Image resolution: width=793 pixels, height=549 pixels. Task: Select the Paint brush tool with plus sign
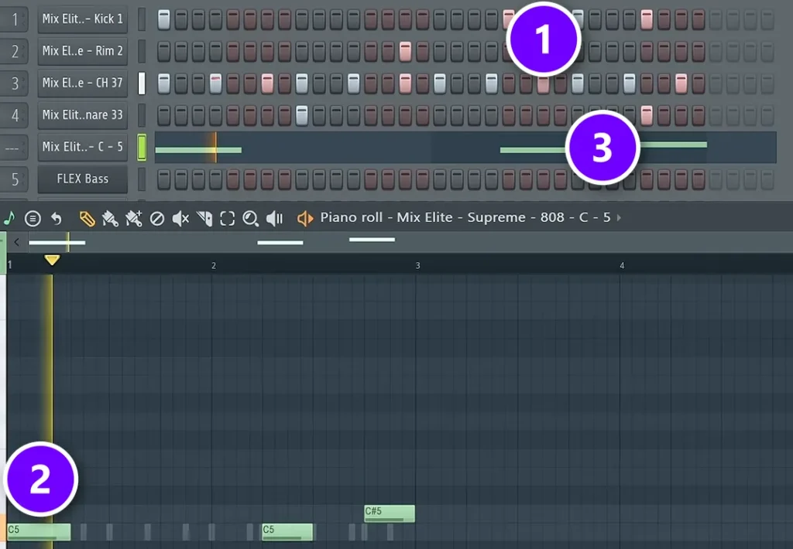tap(133, 219)
